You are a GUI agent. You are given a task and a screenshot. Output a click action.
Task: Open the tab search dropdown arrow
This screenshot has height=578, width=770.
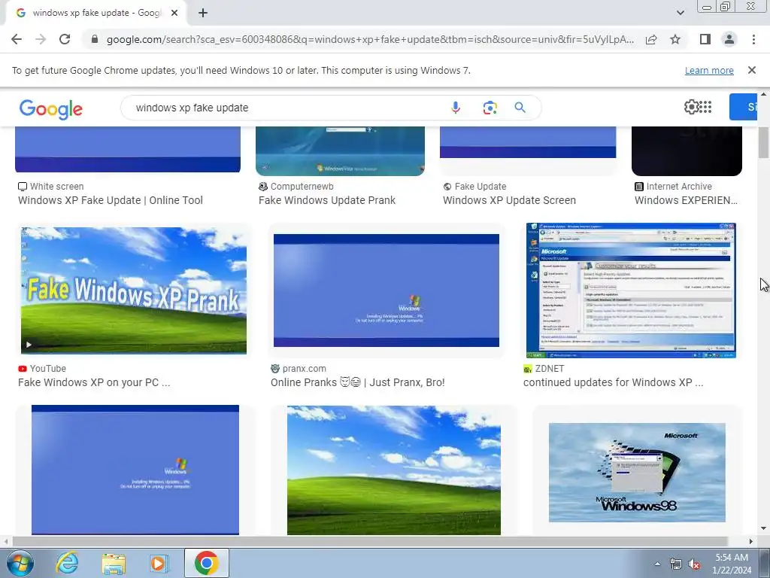coord(680,13)
